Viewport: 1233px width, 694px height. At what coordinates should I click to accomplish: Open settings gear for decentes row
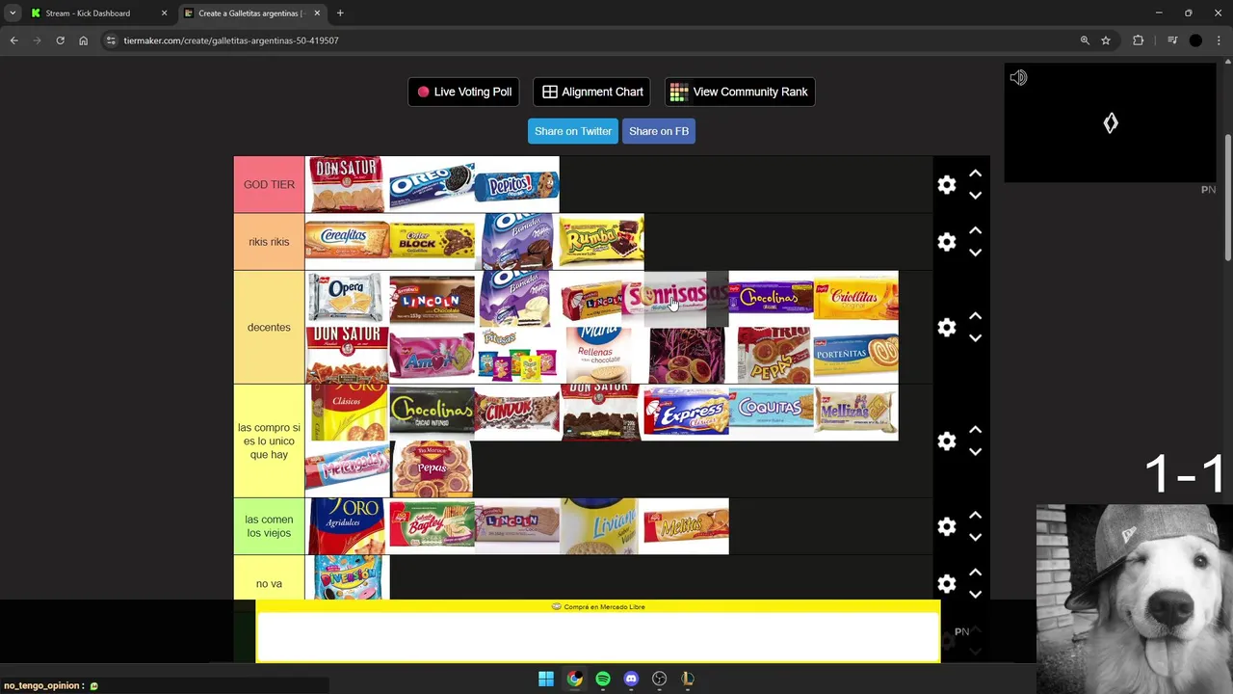[x=947, y=328]
